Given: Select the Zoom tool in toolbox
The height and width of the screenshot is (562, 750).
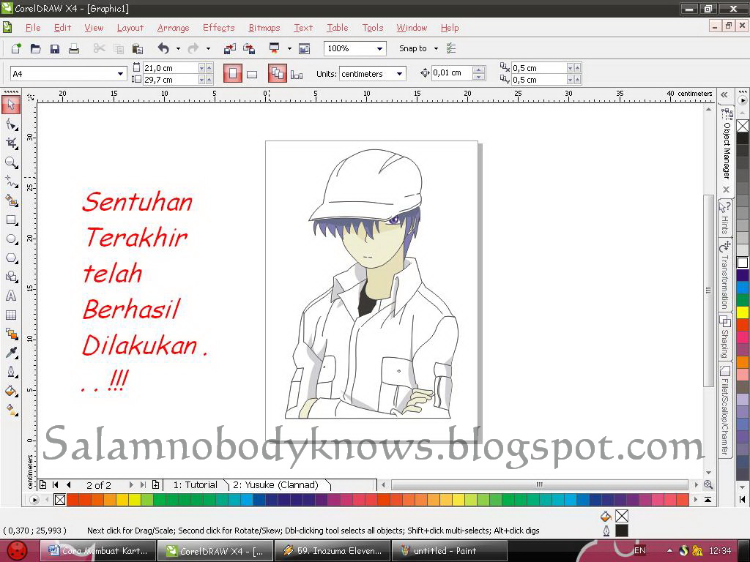Looking at the screenshot, I should [11, 162].
